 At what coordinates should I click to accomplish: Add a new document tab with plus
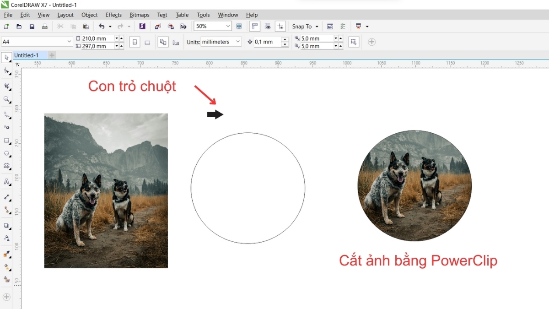[52, 55]
